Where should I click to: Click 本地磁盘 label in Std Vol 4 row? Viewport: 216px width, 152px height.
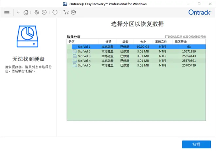click(107, 61)
